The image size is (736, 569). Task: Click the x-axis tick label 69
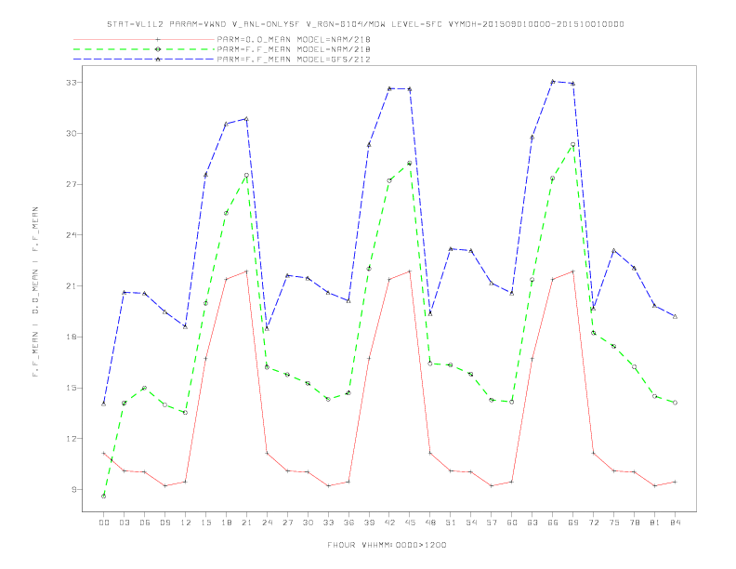573,523
